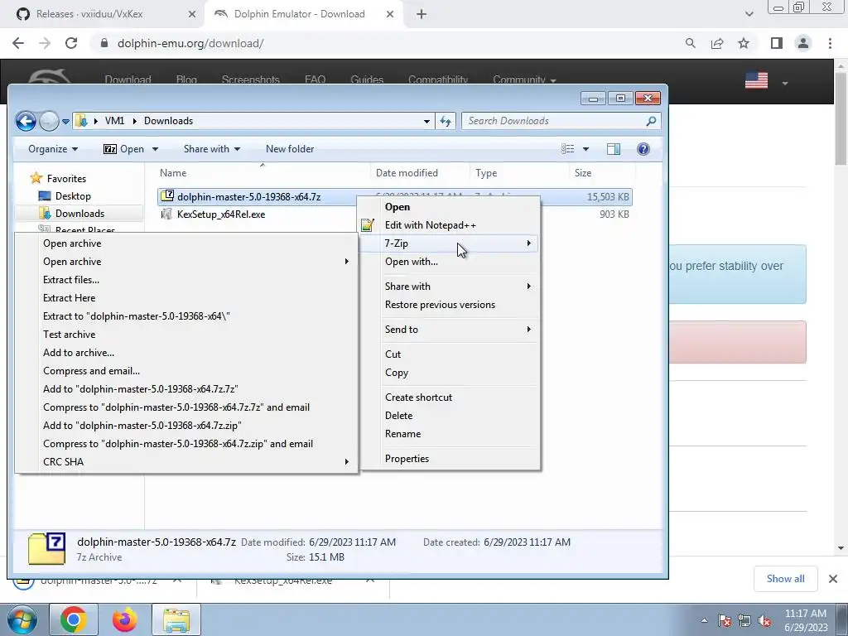Expand the Organize dropdown
Viewport: 848px width, 636px height.
[53, 149]
